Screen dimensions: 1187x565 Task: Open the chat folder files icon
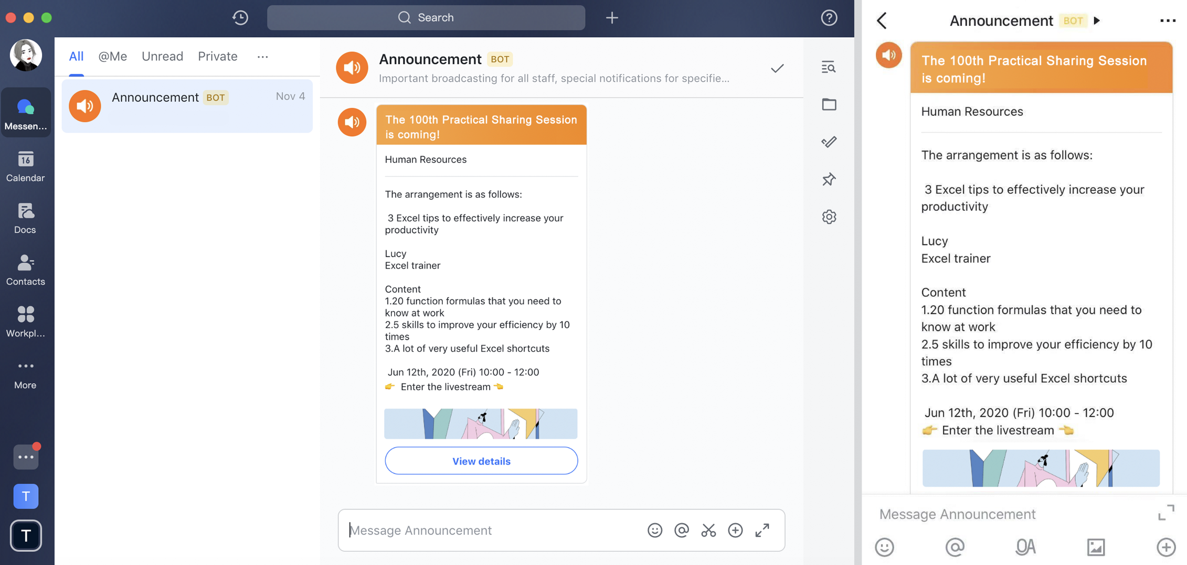pyautogui.click(x=829, y=104)
